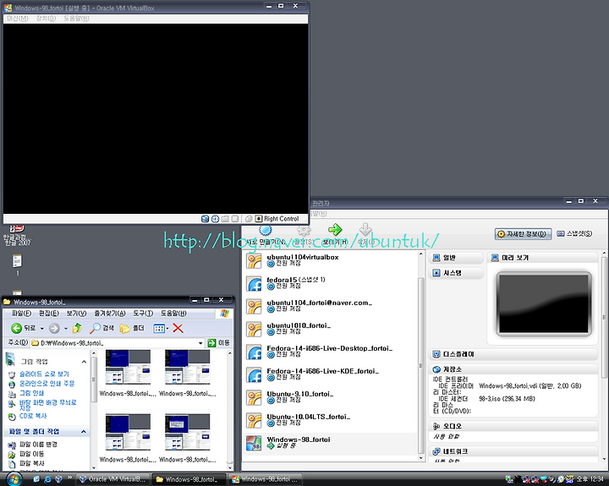This screenshot has height=486, width=609.
Task: Click the Up folder icon in Explorer
Action: (77, 329)
